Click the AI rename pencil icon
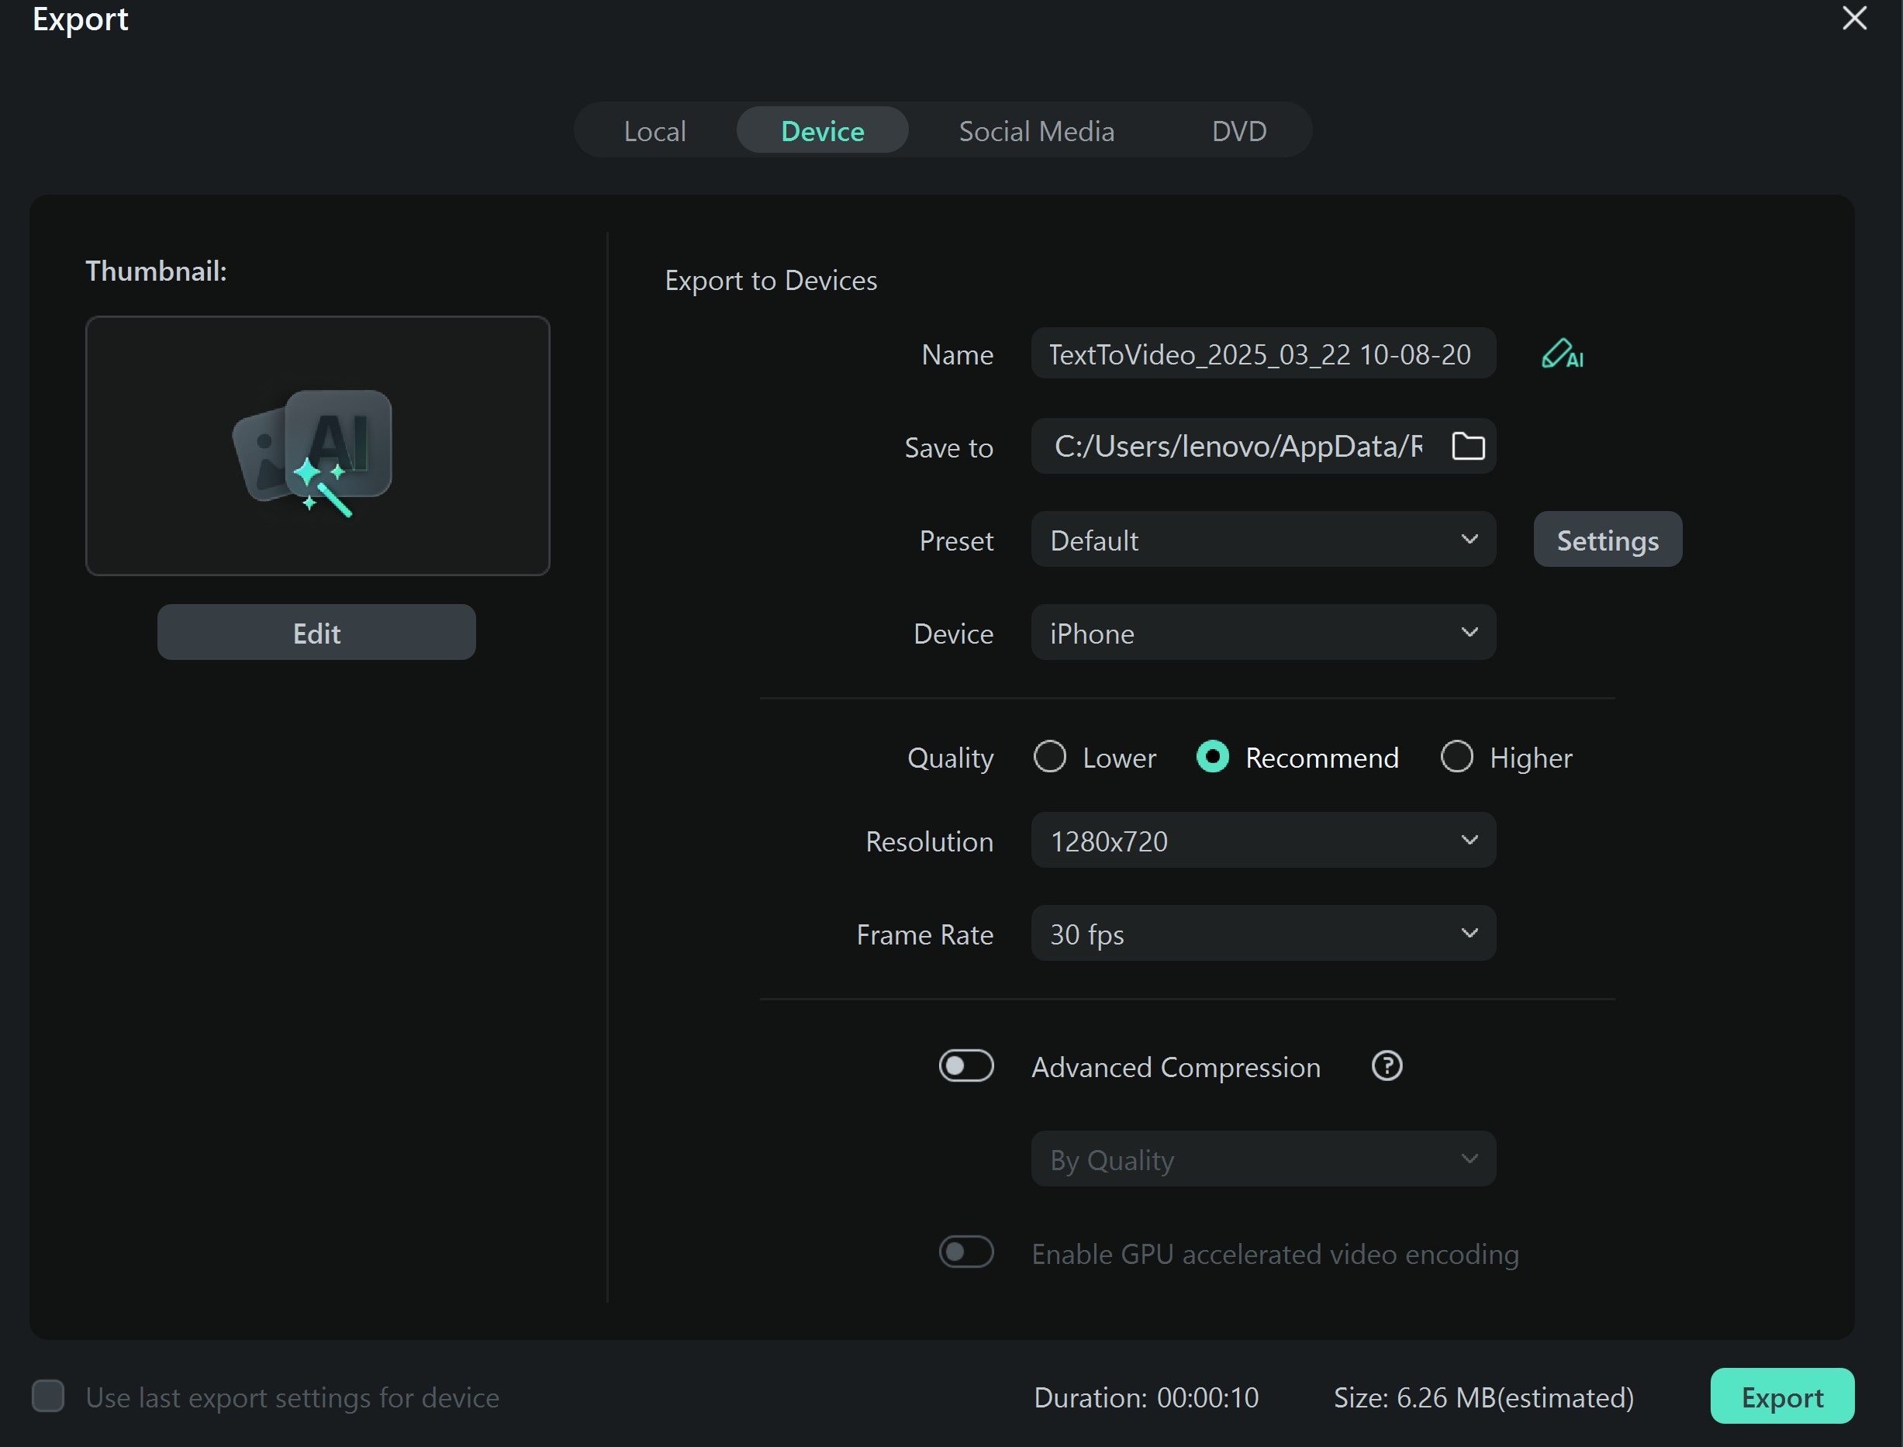1903x1447 pixels. [x=1561, y=354]
